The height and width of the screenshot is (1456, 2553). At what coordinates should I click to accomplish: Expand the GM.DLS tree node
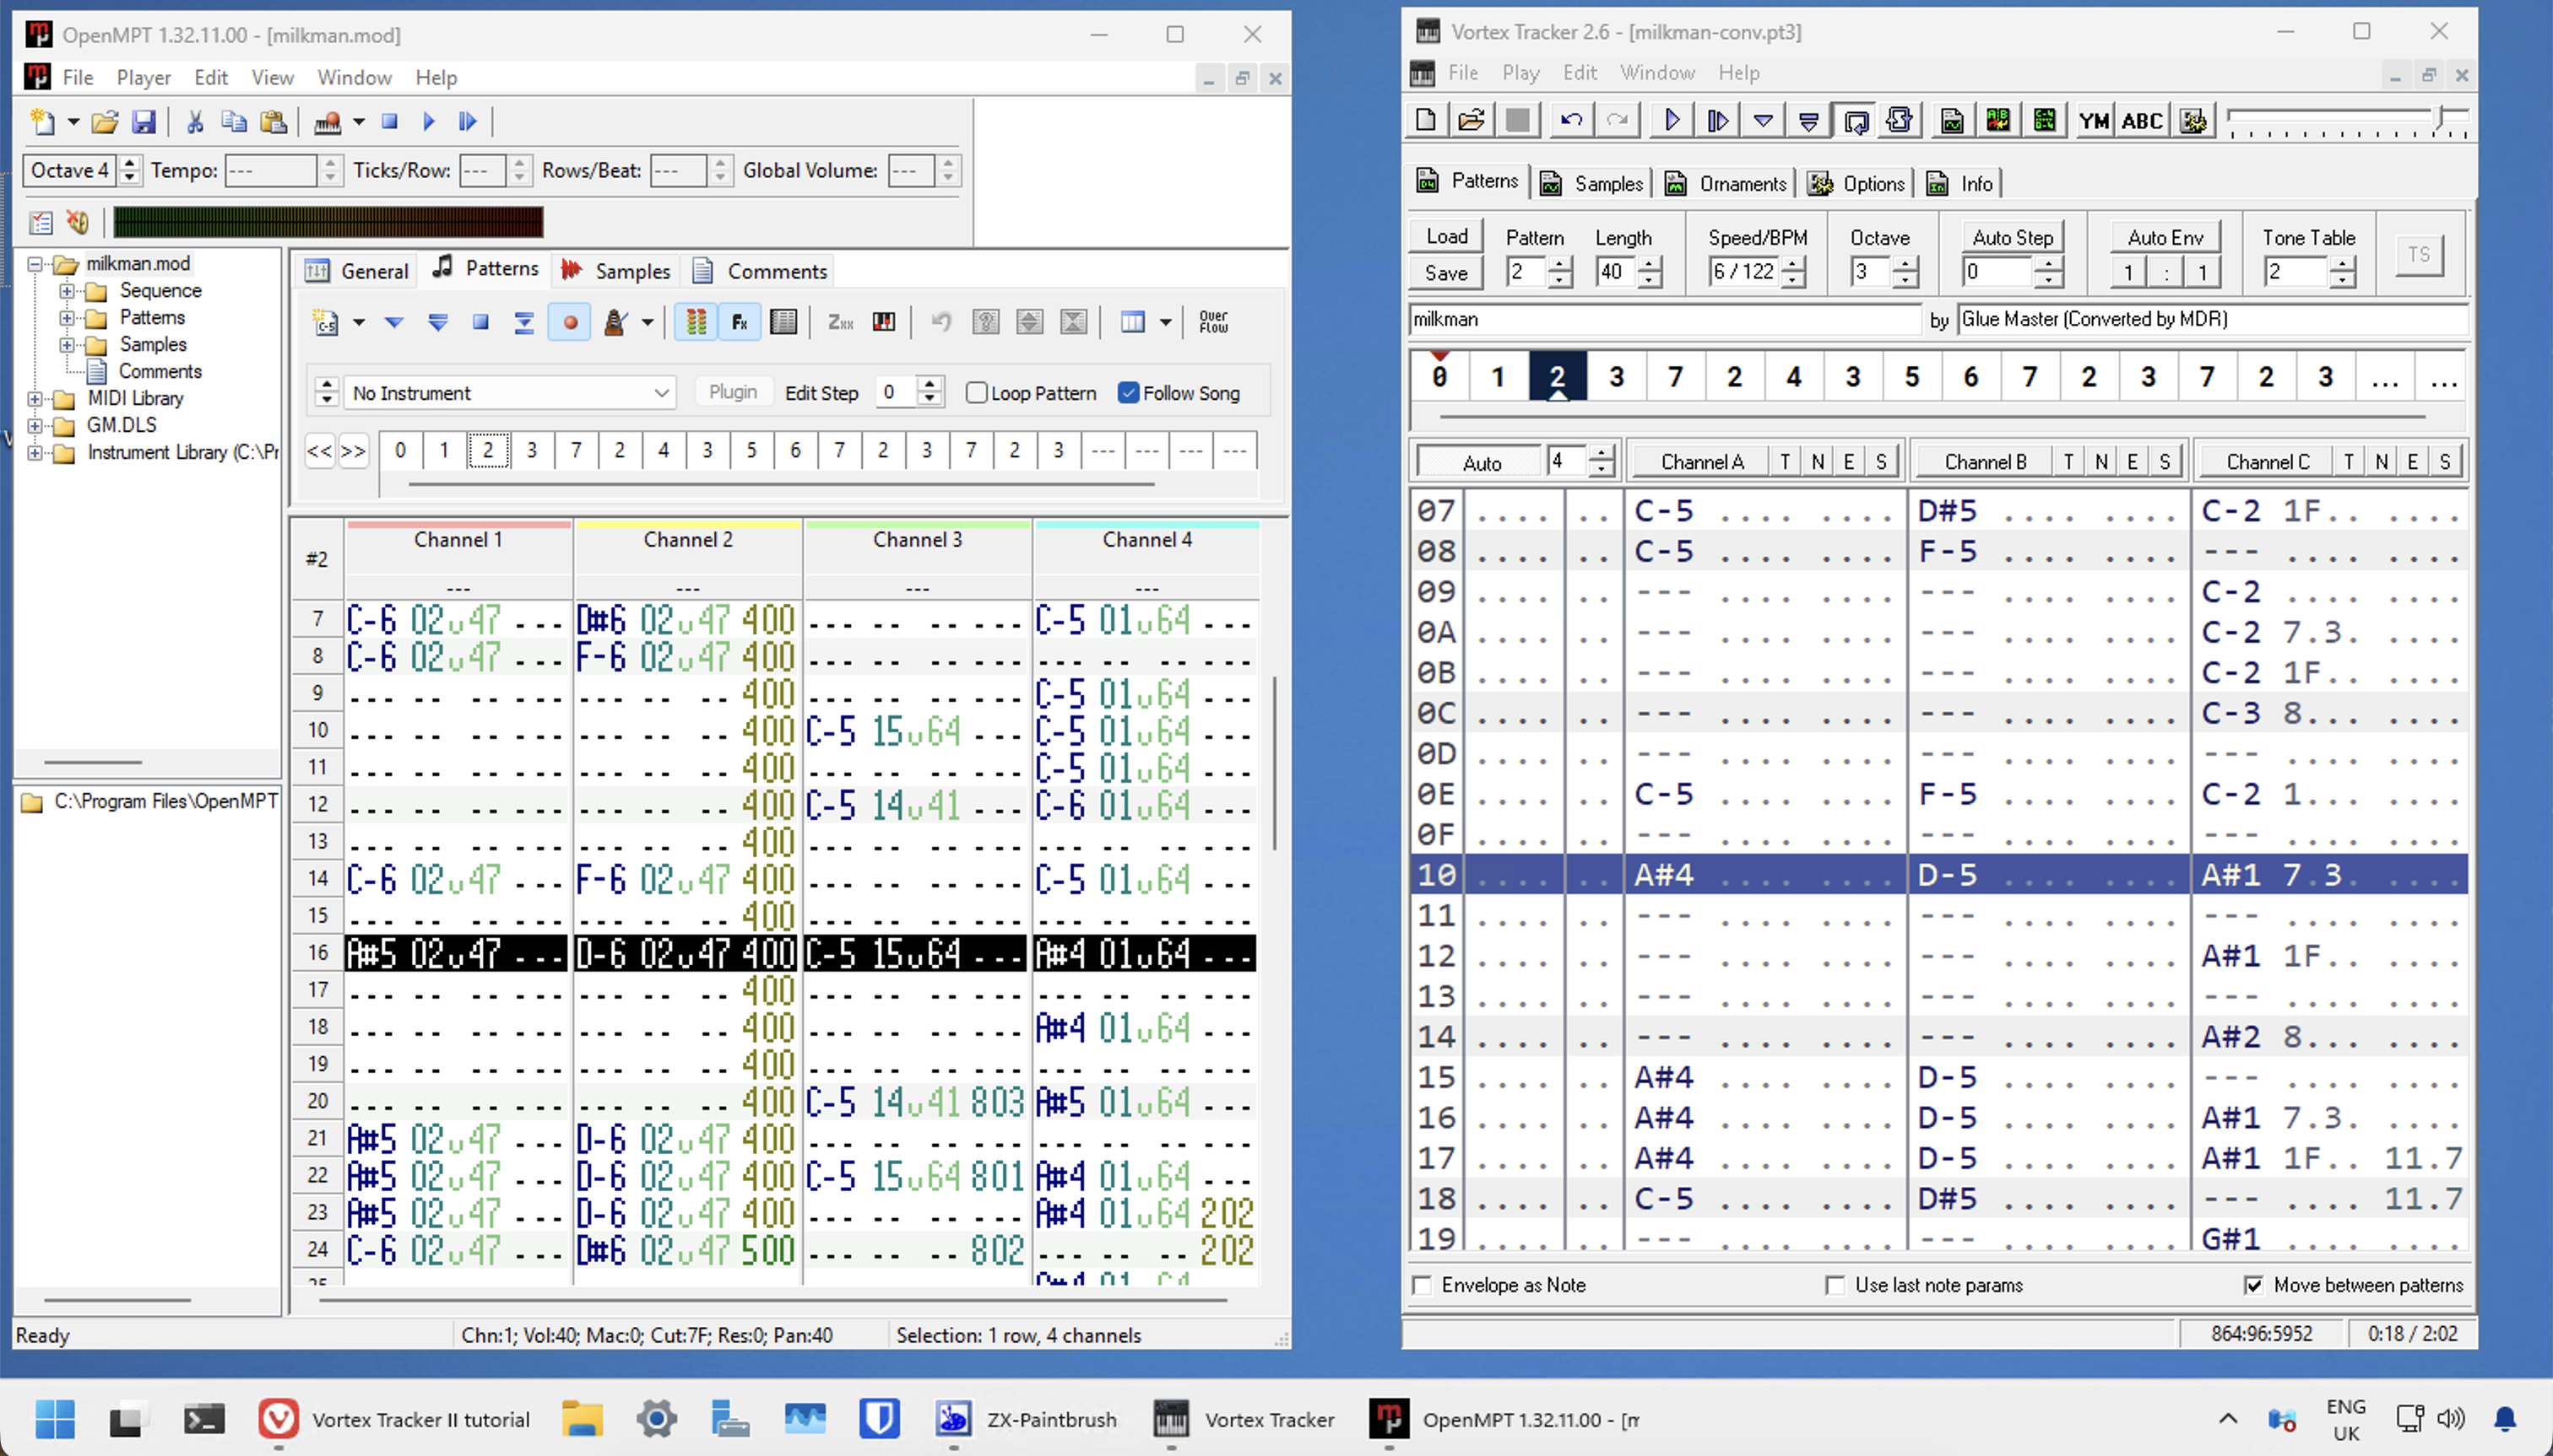tap(35, 426)
